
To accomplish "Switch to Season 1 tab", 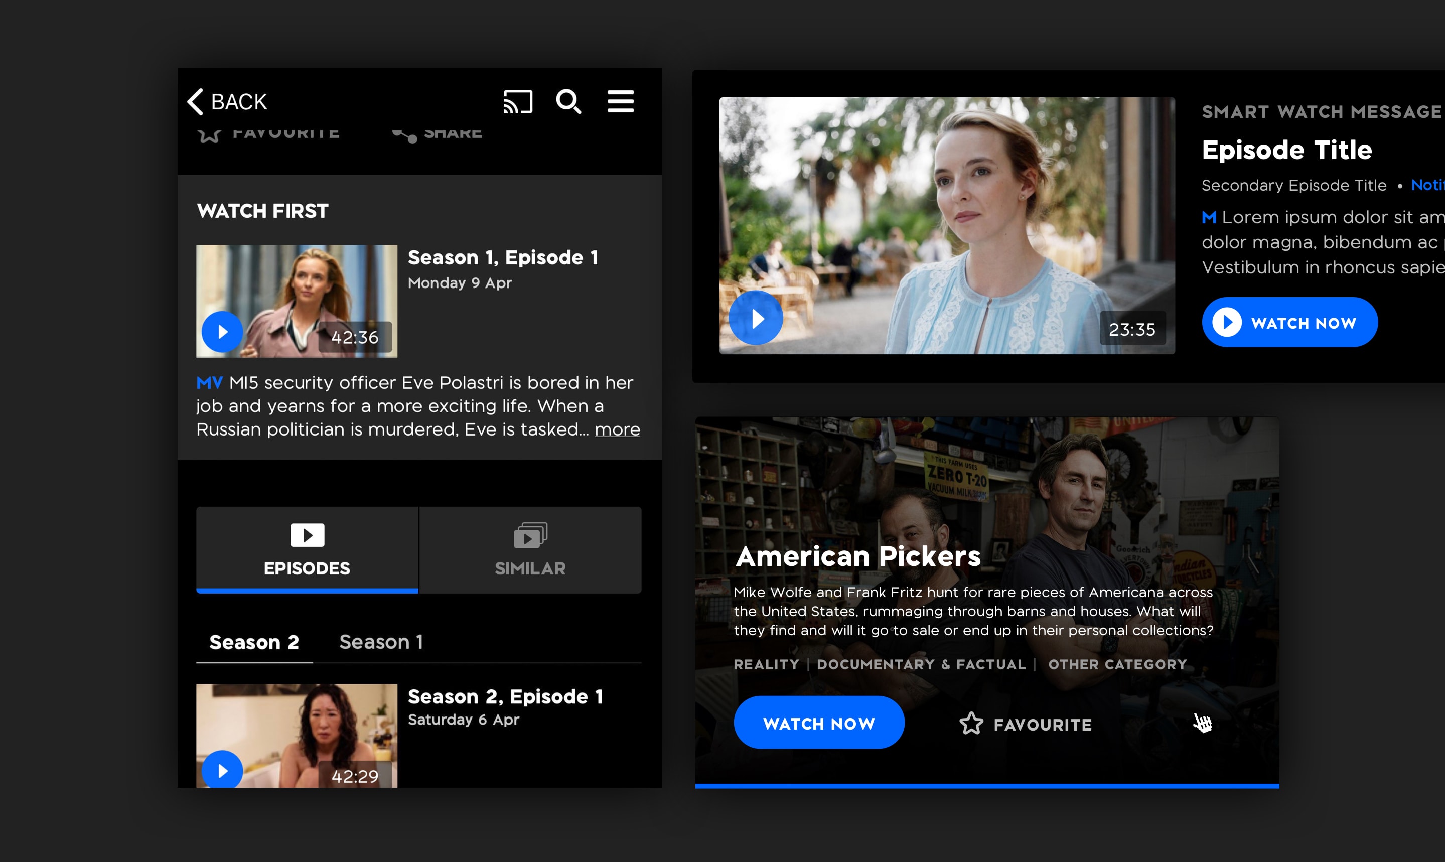I will point(381,642).
